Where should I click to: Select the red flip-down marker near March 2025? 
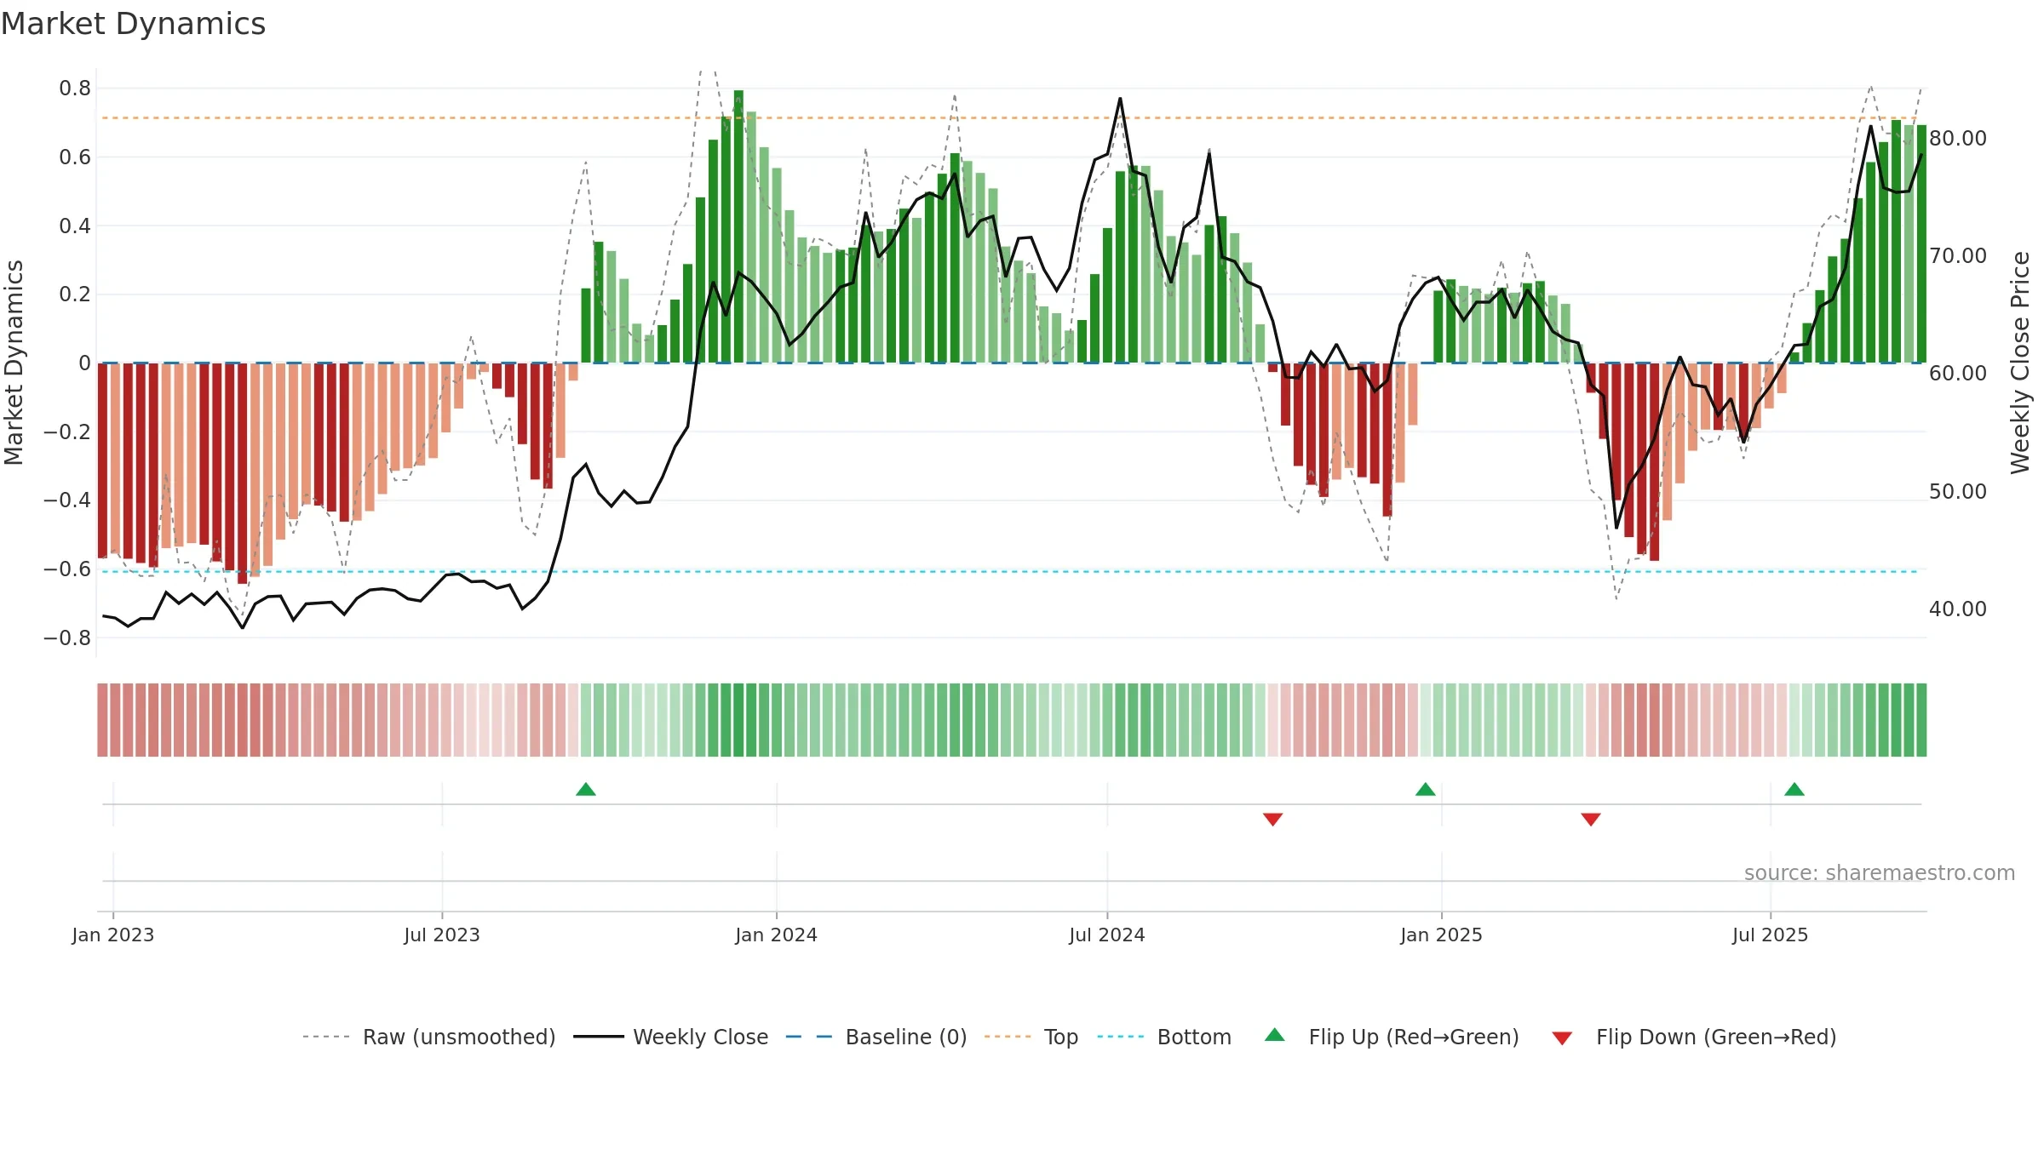pos(1591,820)
